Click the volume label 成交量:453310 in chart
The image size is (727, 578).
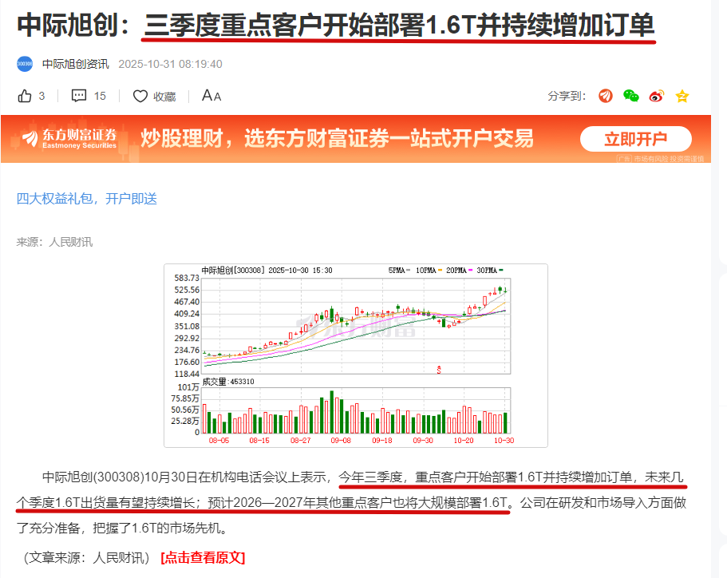(228, 382)
